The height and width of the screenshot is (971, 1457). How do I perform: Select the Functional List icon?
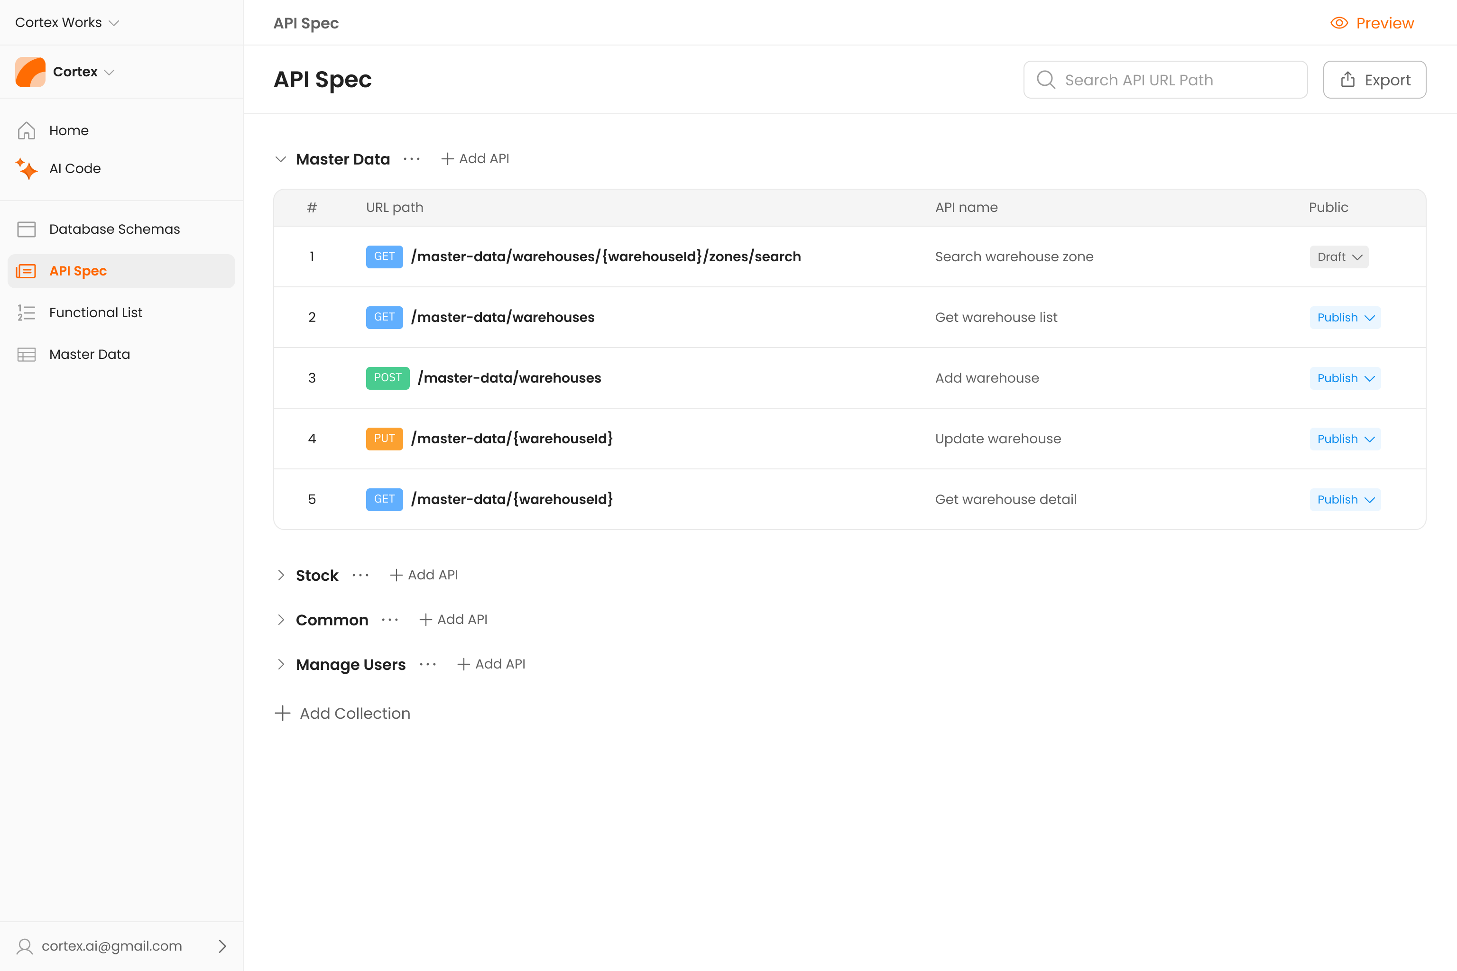point(26,313)
